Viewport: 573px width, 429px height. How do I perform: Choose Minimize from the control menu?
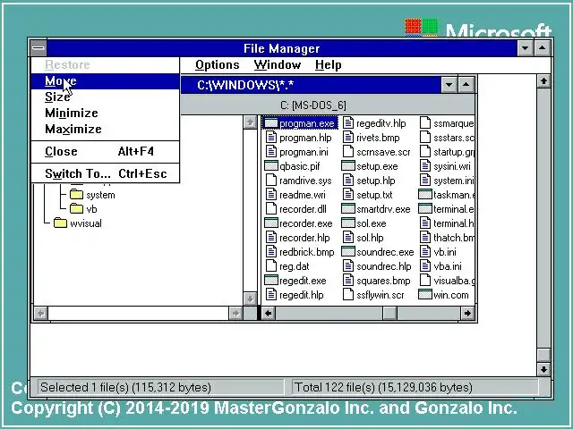(106, 114)
